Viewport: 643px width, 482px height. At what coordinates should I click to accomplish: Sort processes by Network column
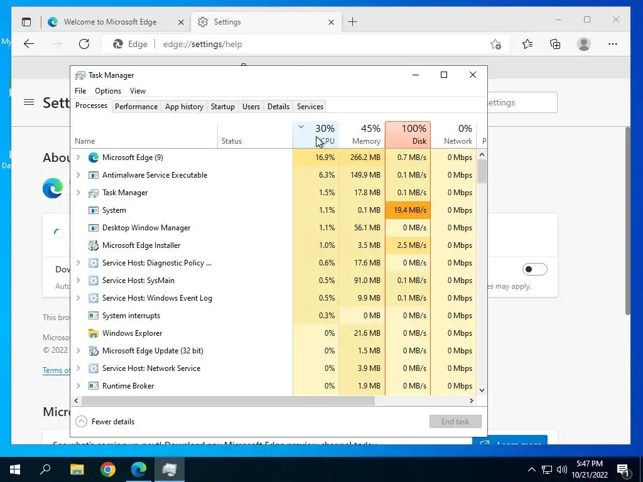[453, 134]
